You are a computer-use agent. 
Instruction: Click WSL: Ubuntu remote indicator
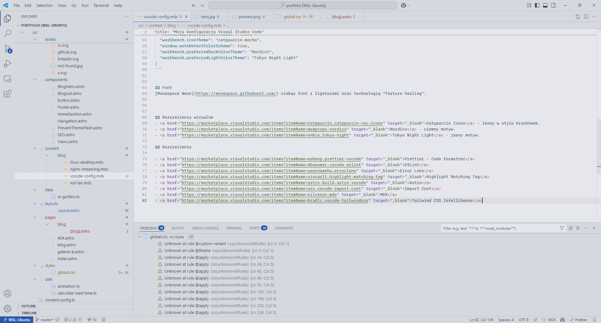(17, 320)
